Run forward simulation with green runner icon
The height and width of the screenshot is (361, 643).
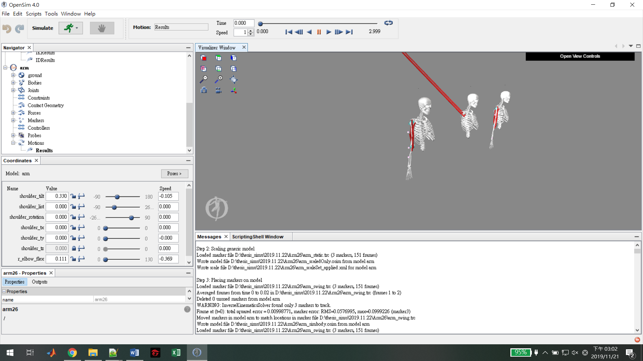click(x=69, y=28)
